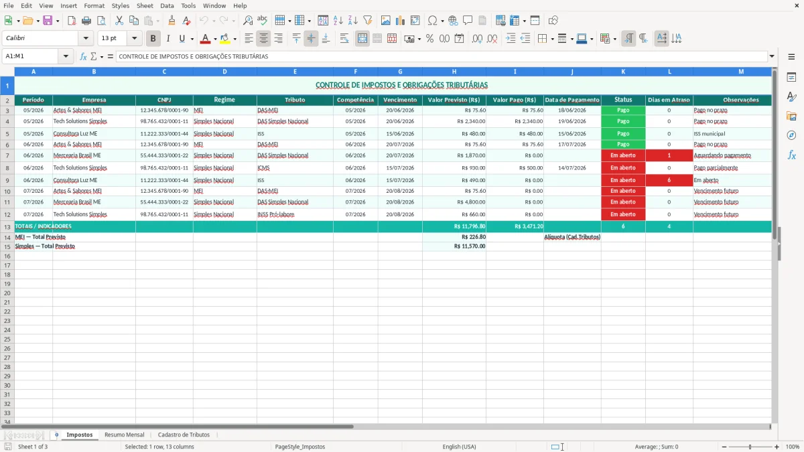Screen dimensions: 804x452
Task: Clear direct formatting icon
Action: pyautogui.click(x=187, y=21)
